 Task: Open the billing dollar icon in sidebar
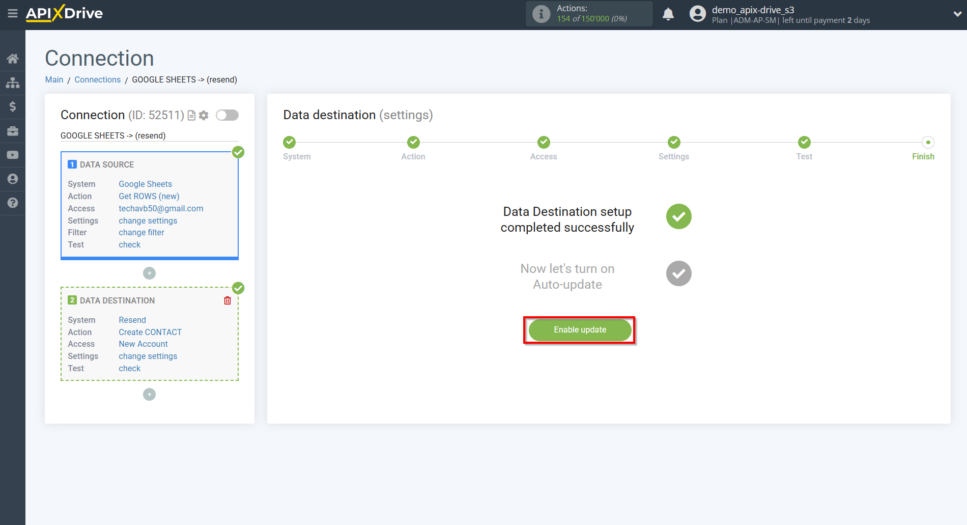click(x=13, y=106)
